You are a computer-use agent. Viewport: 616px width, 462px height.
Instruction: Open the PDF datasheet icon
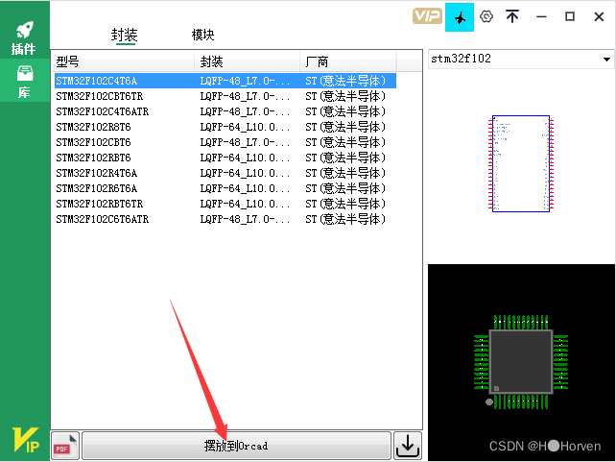tap(65, 446)
